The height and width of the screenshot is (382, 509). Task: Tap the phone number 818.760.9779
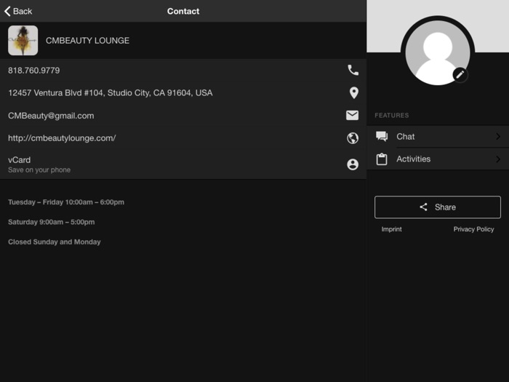[x=34, y=71]
